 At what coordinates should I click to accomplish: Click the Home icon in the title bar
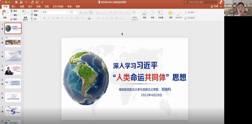tap(16, 2)
